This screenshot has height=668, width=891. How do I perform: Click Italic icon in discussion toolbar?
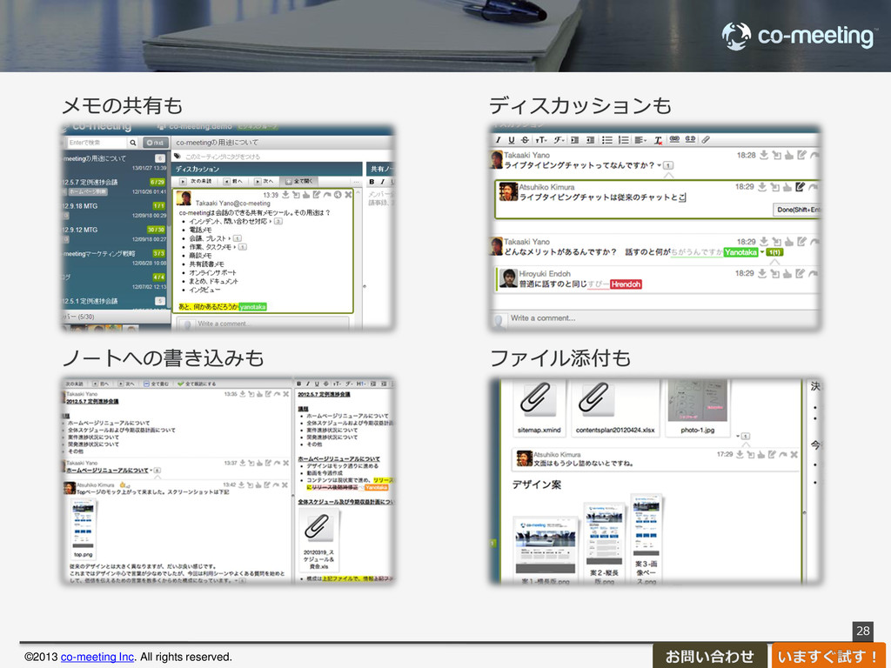click(x=499, y=140)
